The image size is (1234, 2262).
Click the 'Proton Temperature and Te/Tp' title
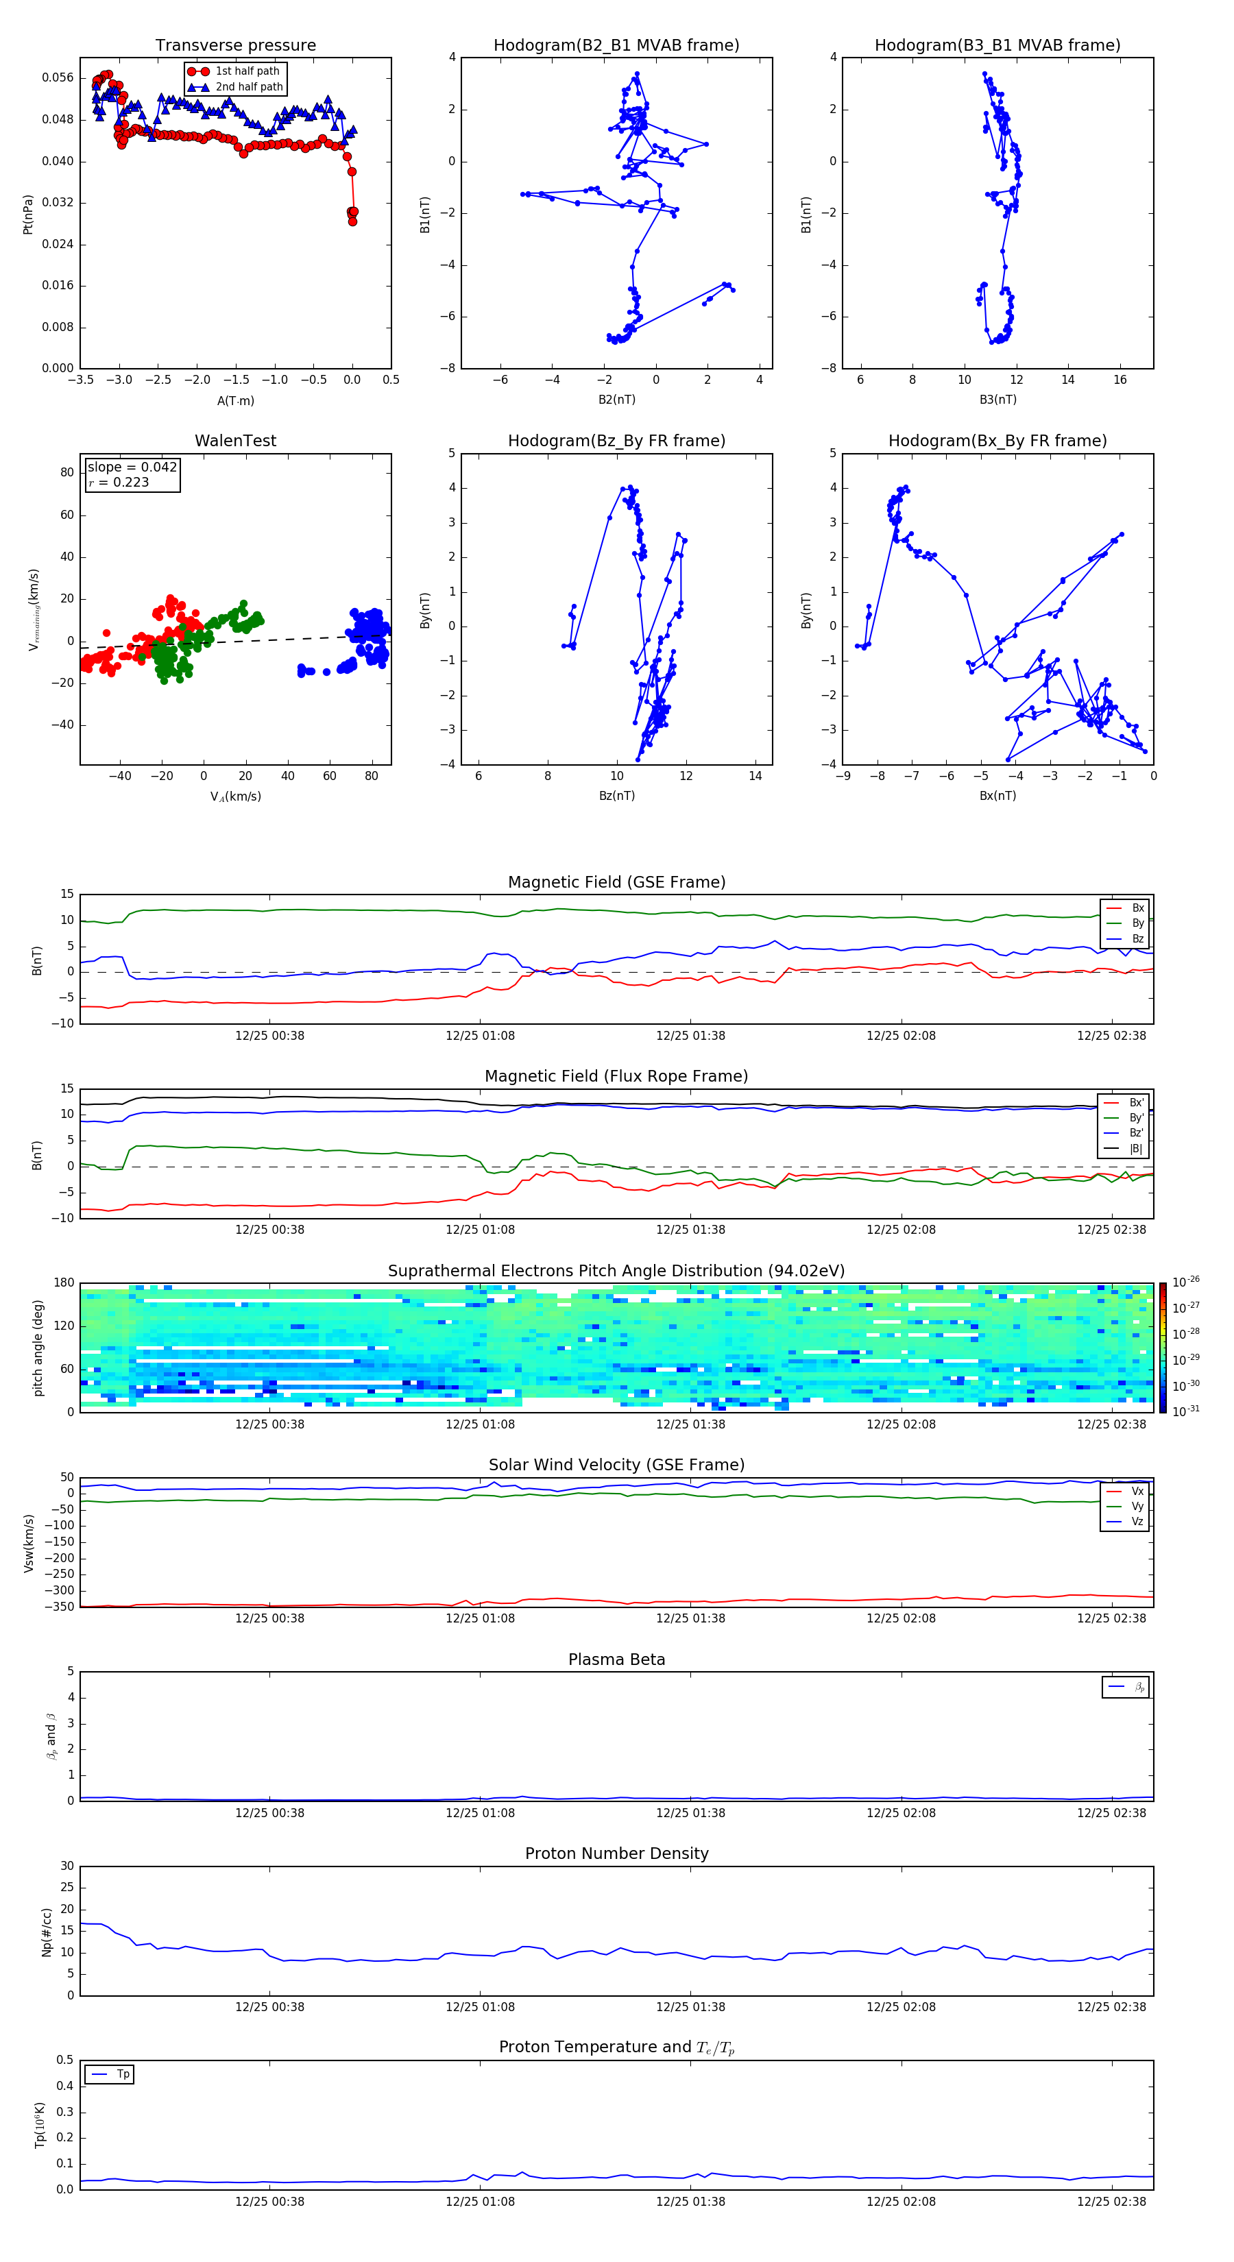pos(616,2047)
